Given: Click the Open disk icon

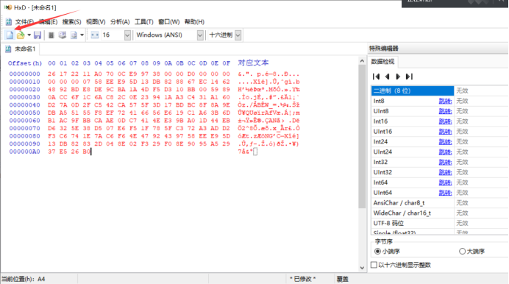Looking at the screenshot, I should click(63, 35).
